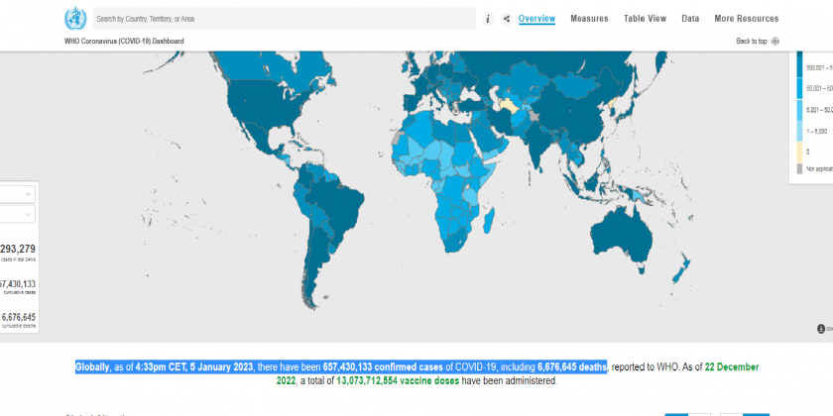Click the gray Not applicable legend swatch
The width and height of the screenshot is (833, 416).
[x=798, y=169]
